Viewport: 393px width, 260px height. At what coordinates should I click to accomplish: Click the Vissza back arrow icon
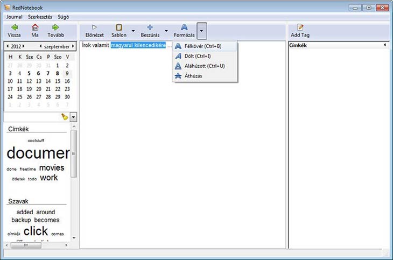14,27
